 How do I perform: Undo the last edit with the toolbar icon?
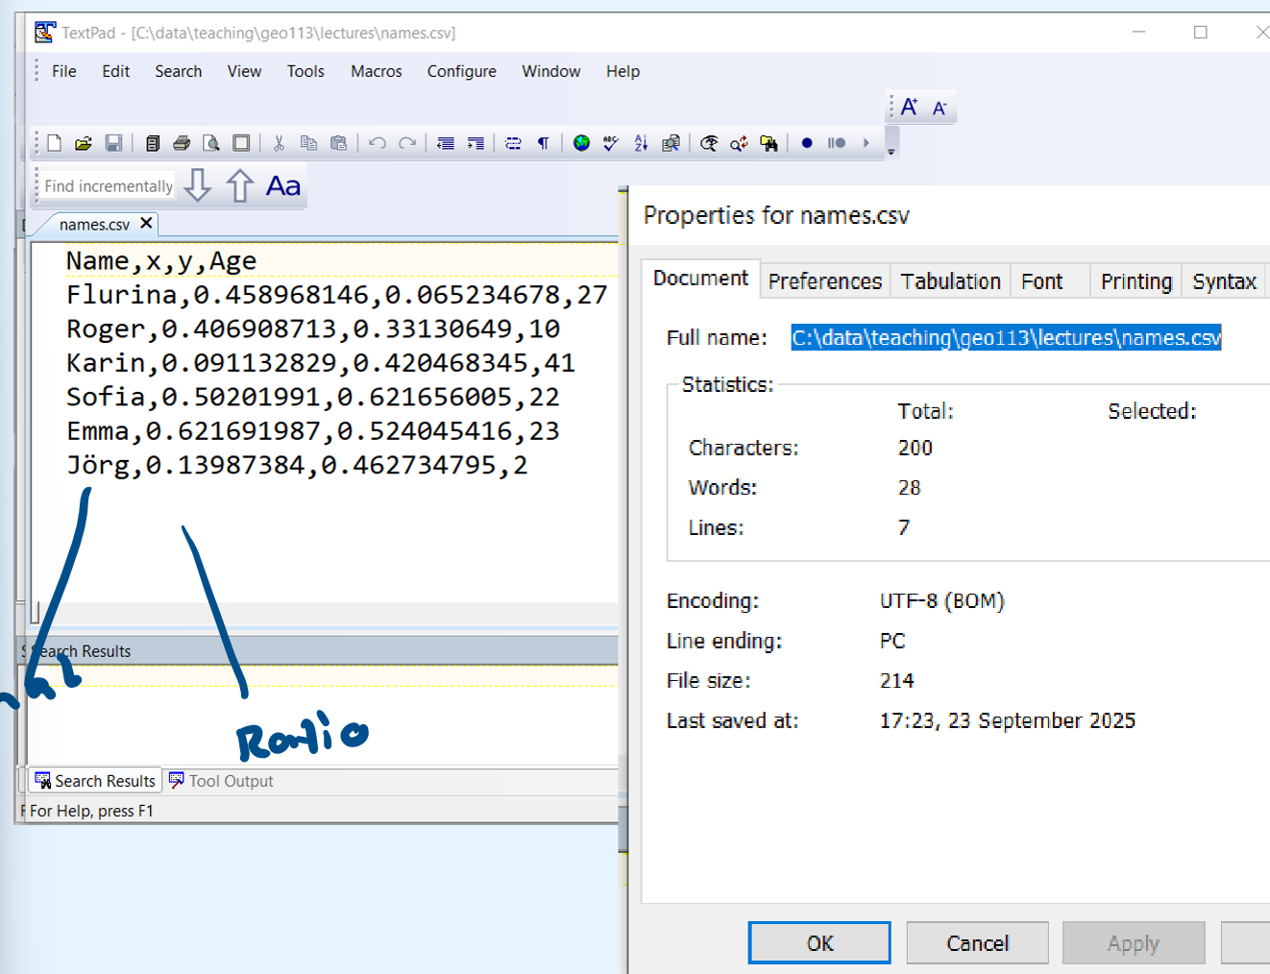tap(378, 143)
